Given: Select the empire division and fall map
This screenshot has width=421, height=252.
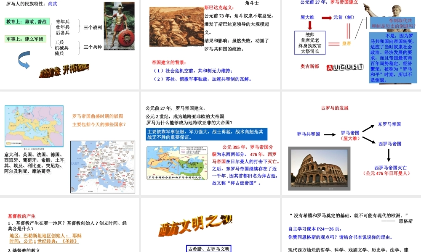Looking at the screenshot, I should coord(177,163).
